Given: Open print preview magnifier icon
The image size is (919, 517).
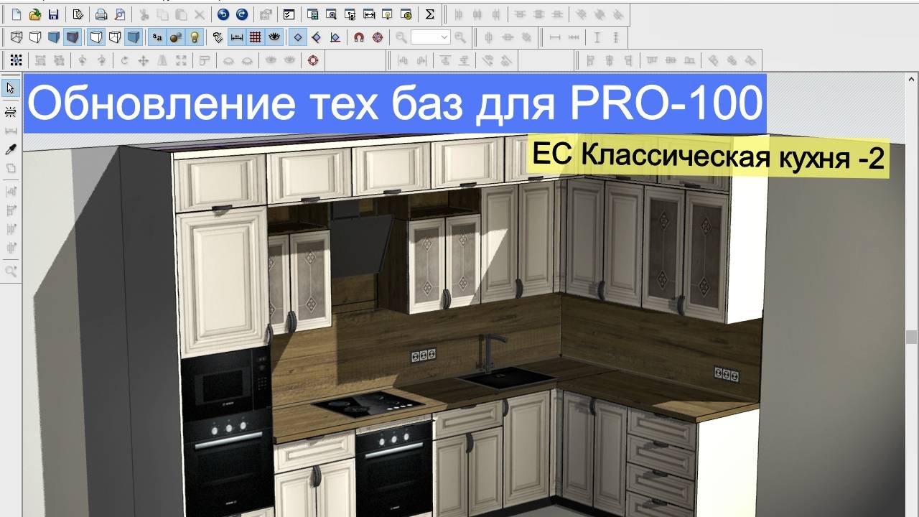Looking at the screenshot, I should (120, 14).
